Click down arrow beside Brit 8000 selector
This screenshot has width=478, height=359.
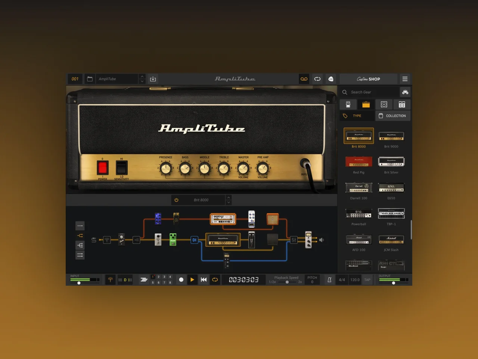[229, 202]
